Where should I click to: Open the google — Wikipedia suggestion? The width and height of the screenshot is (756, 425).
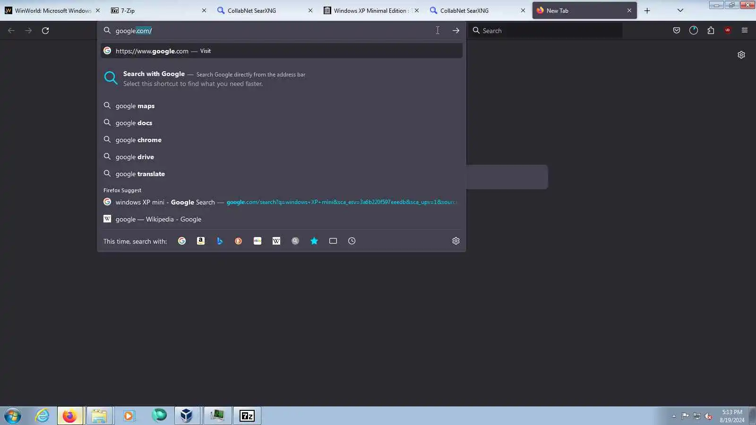281,219
